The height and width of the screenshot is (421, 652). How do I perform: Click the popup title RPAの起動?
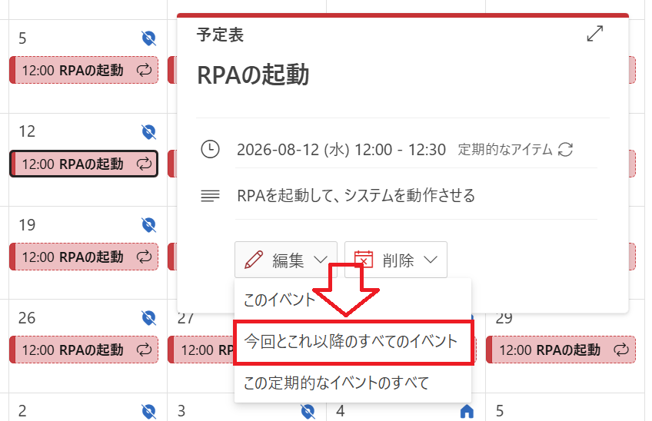coord(253,75)
